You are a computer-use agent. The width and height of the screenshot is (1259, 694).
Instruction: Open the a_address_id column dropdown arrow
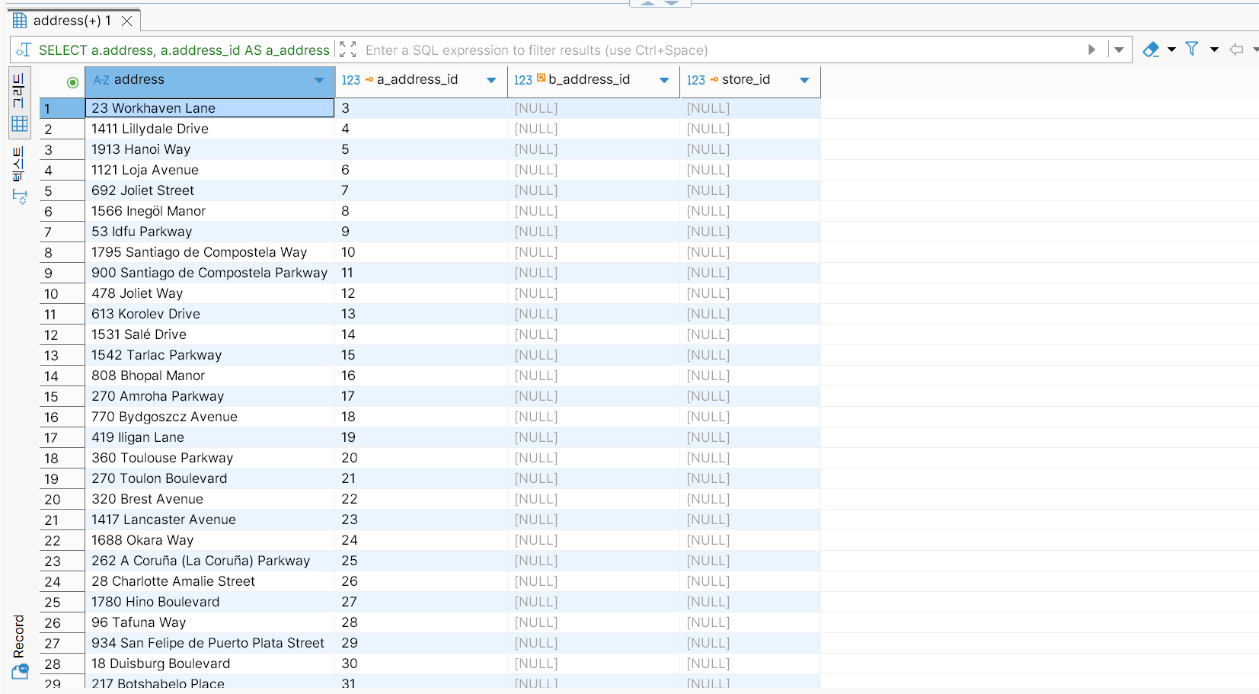point(491,80)
